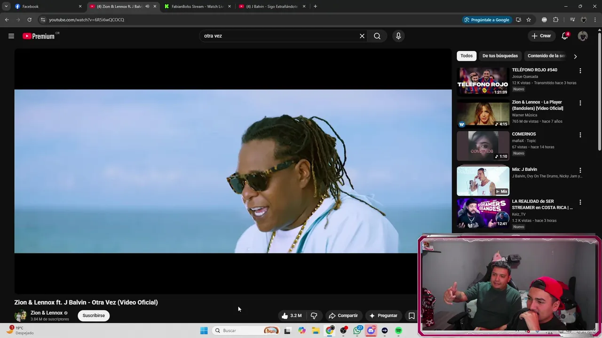The image size is (602, 338).
Task: Click the Preguntar sparkle button
Action: (383, 315)
